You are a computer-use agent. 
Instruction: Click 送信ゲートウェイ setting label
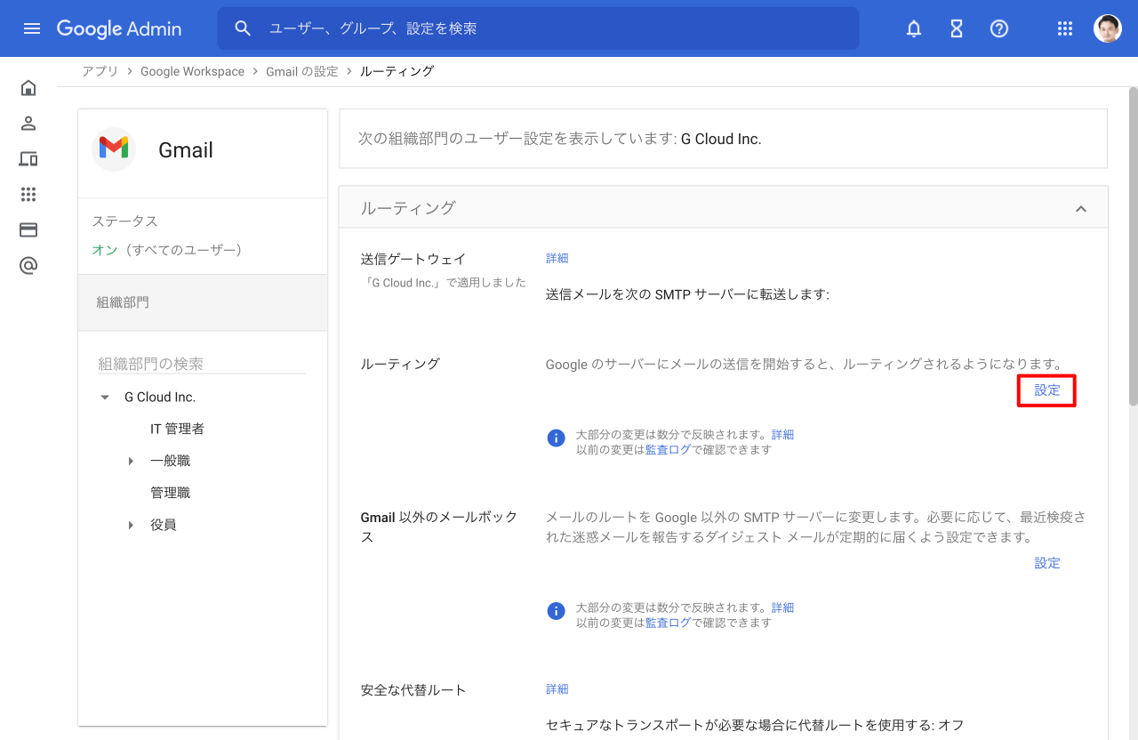[413, 259]
